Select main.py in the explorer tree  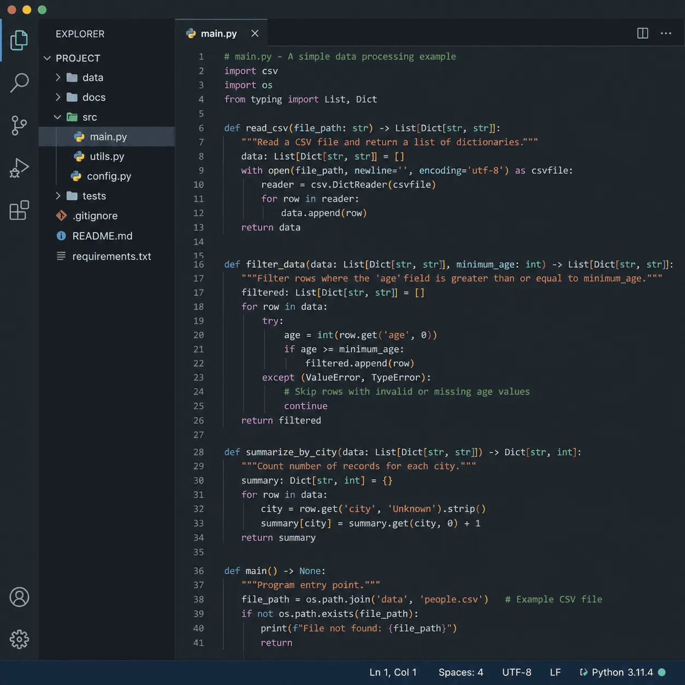point(107,137)
